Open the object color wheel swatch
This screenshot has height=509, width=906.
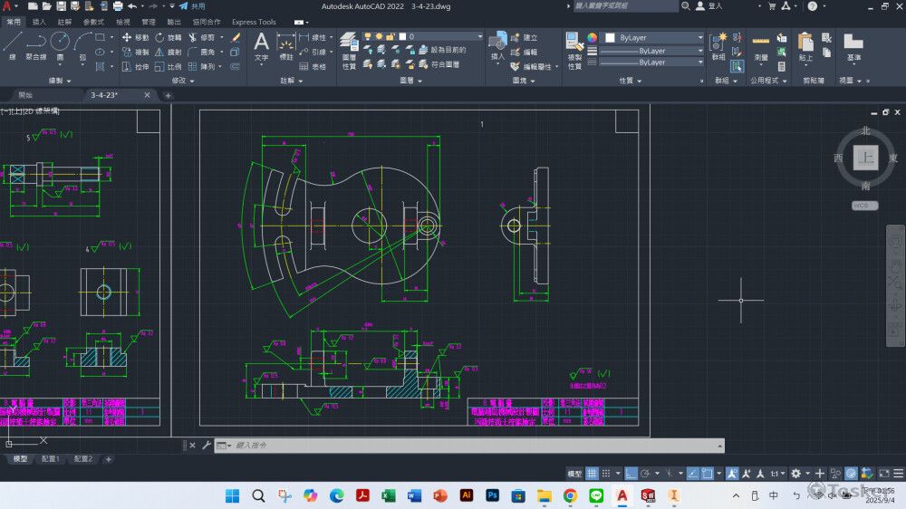(593, 37)
